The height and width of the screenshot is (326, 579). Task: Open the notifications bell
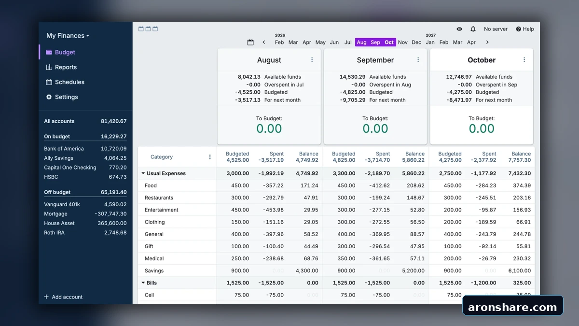[473, 29]
